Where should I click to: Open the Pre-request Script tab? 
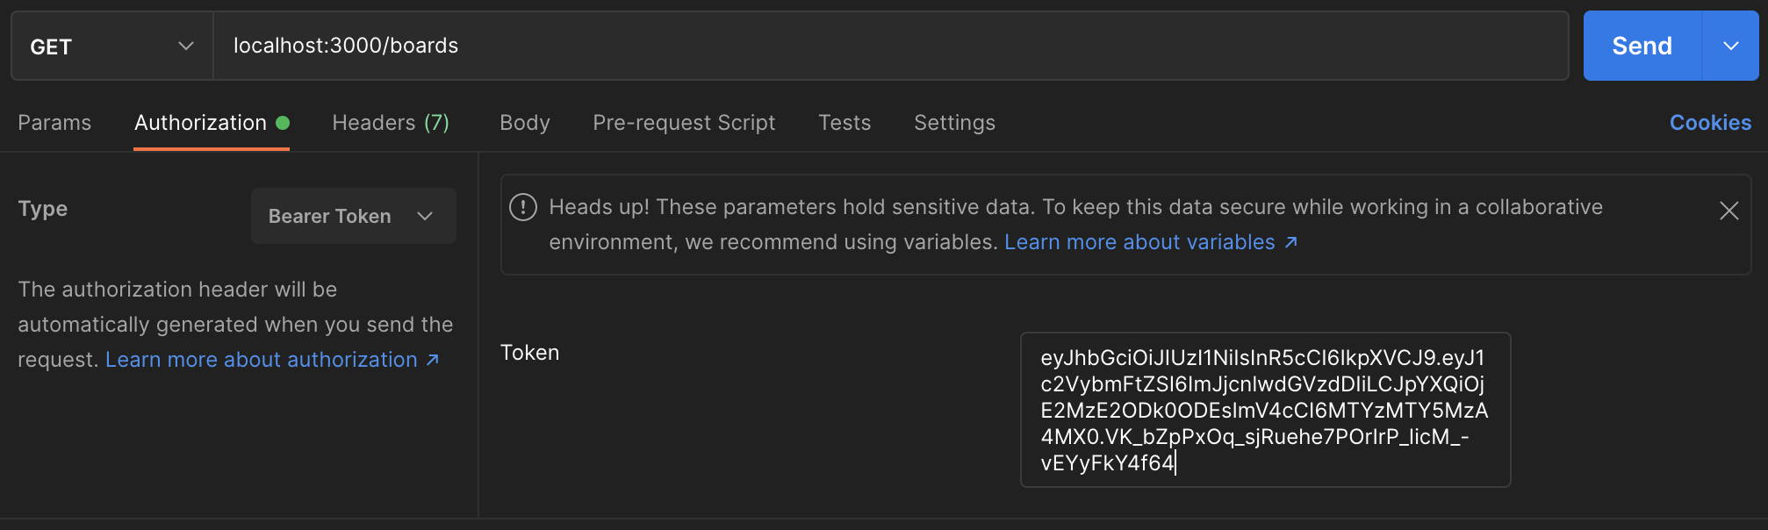tap(684, 123)
